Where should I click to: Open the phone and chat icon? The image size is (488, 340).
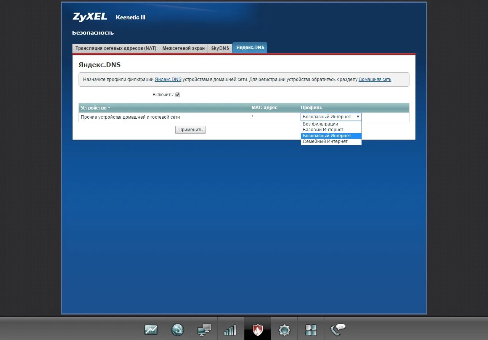coord(338,329)
